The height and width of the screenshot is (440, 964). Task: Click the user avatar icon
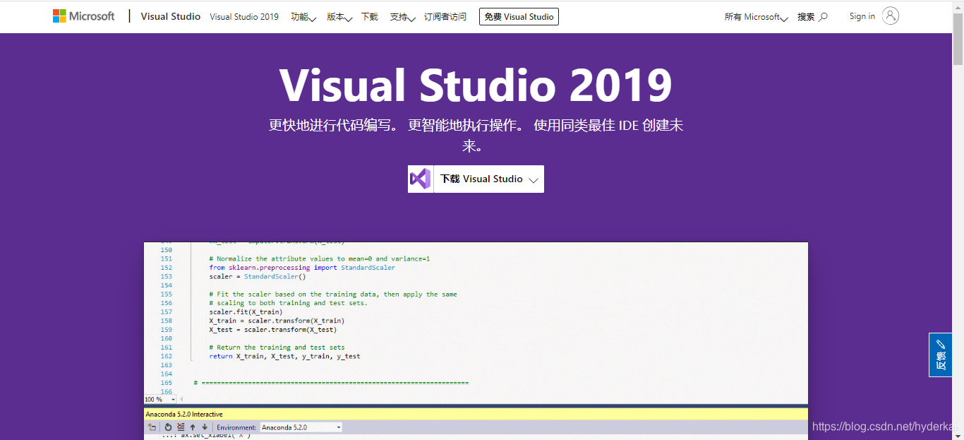tap(891, 16)
